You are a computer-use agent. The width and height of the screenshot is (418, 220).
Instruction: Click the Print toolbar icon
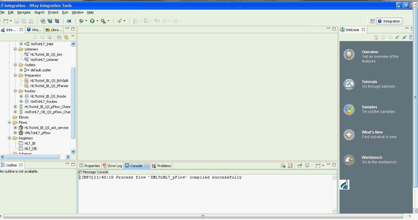coord(31,21)
